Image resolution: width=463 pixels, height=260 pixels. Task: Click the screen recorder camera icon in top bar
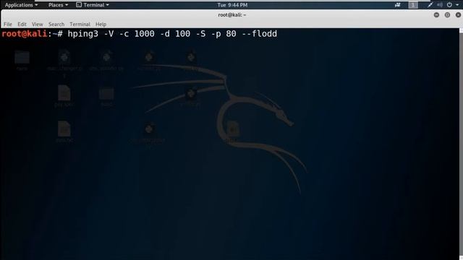[x=397, y=5]
